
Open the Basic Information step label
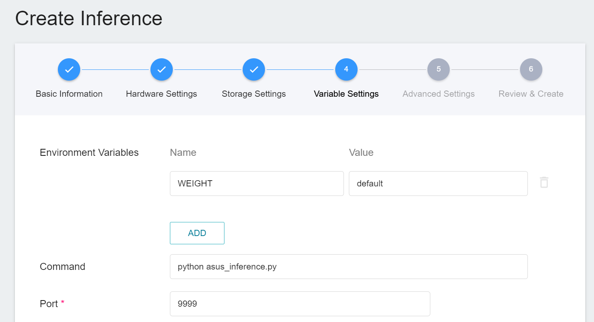69,94
